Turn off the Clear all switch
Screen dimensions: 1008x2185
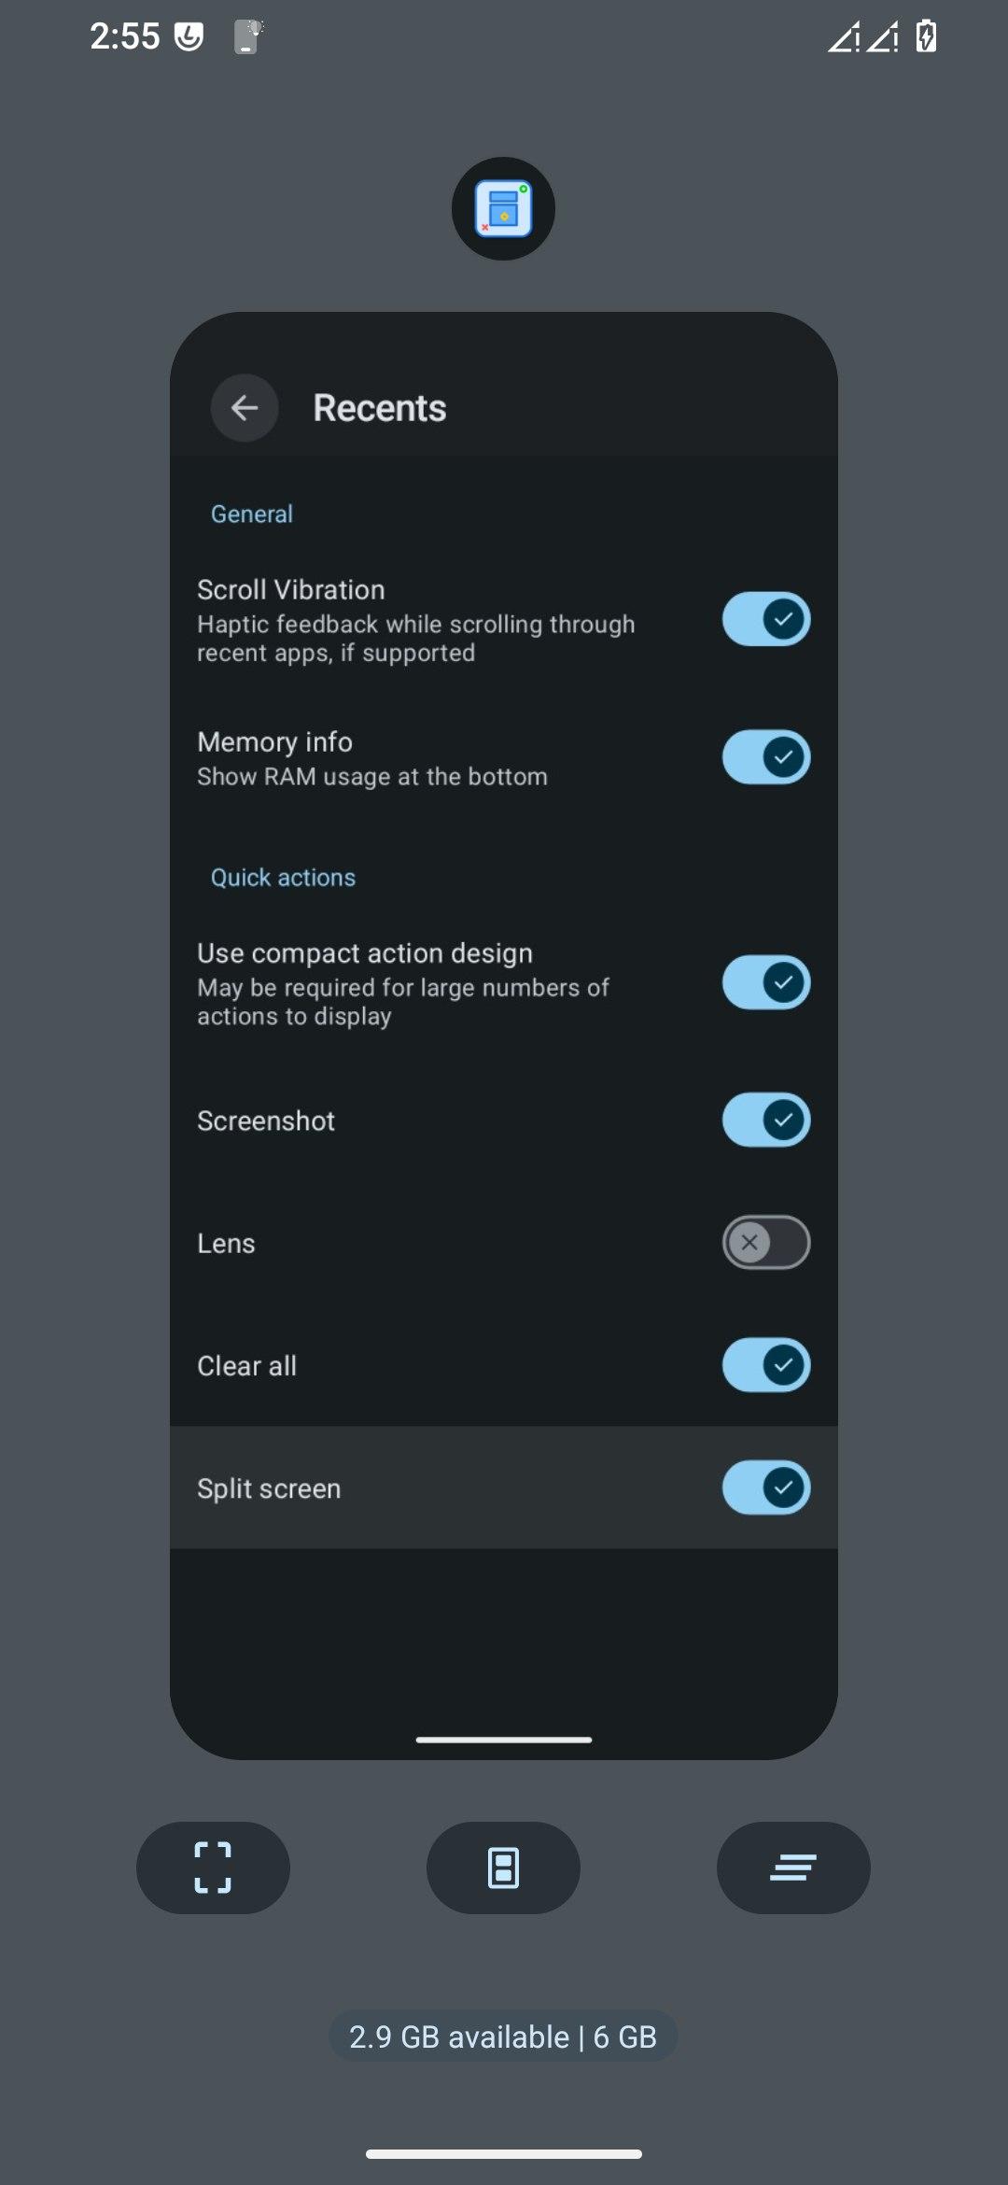pos(765,1365)
